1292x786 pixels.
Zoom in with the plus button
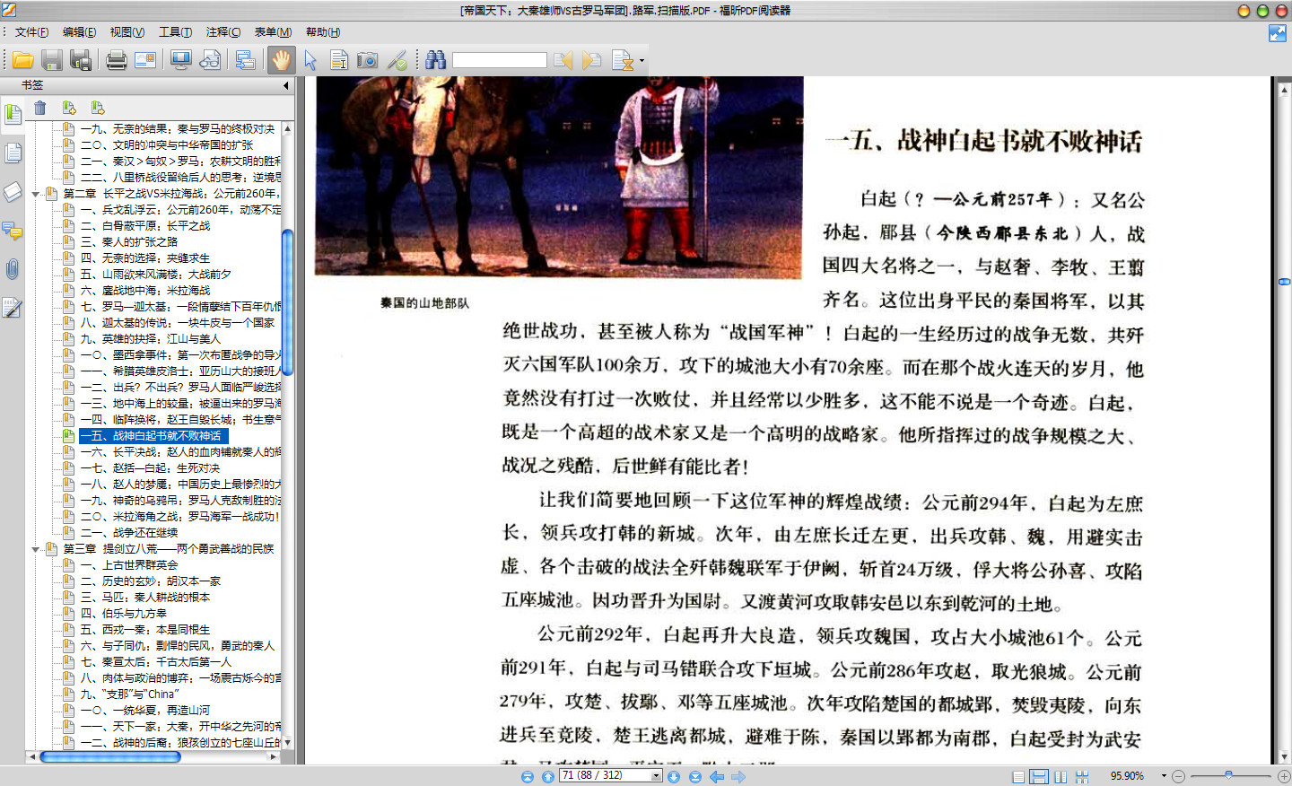[1284, 776]
